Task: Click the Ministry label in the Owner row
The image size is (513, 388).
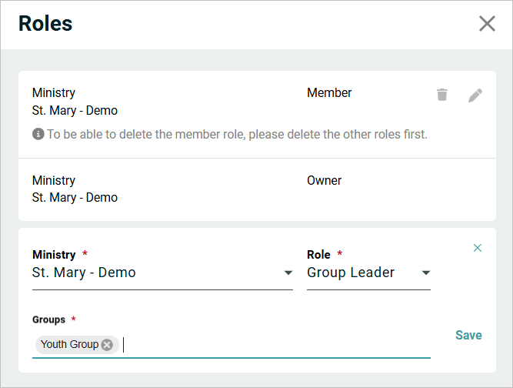Action: [54, 180]
